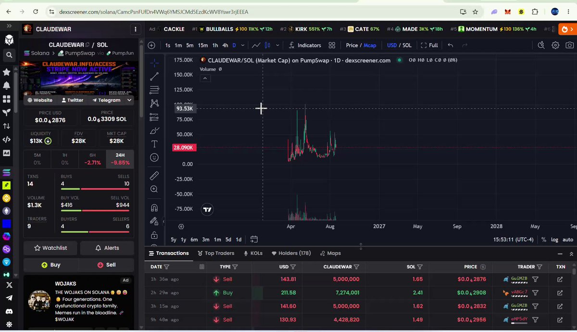The height and width of the screenshot is (332, 577).
Task: Take a chart snapshot with camera icon
Action: point(570,45)
